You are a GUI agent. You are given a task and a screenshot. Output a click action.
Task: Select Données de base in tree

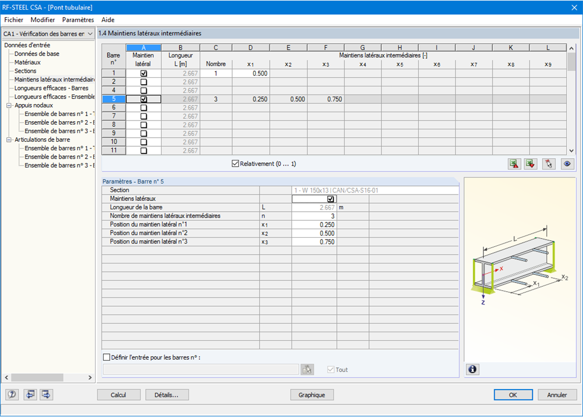click(x=37, y=54)
